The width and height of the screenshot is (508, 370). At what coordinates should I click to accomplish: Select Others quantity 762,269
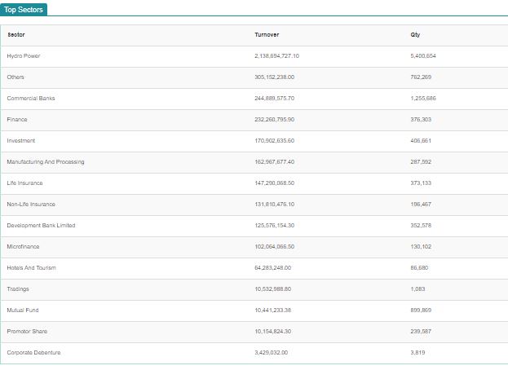pos(421,77)
